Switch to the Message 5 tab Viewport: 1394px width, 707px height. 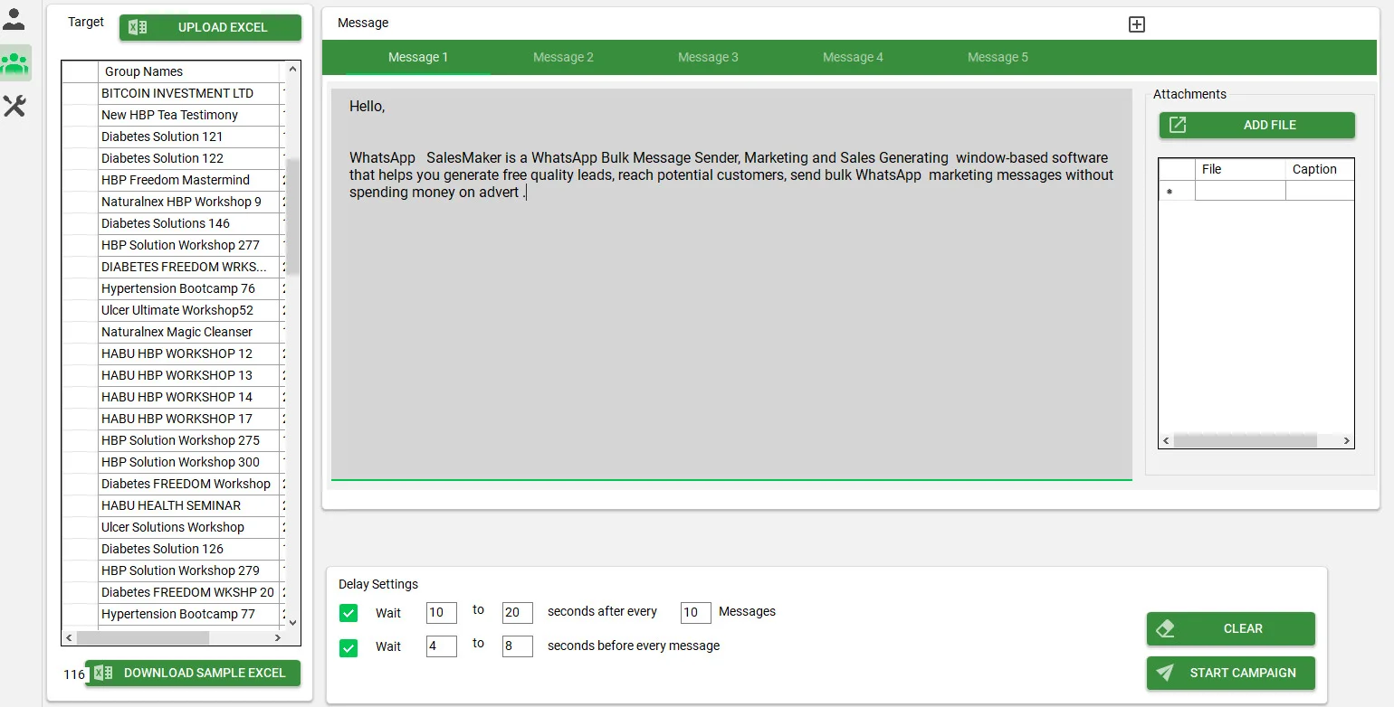[998, 56]
